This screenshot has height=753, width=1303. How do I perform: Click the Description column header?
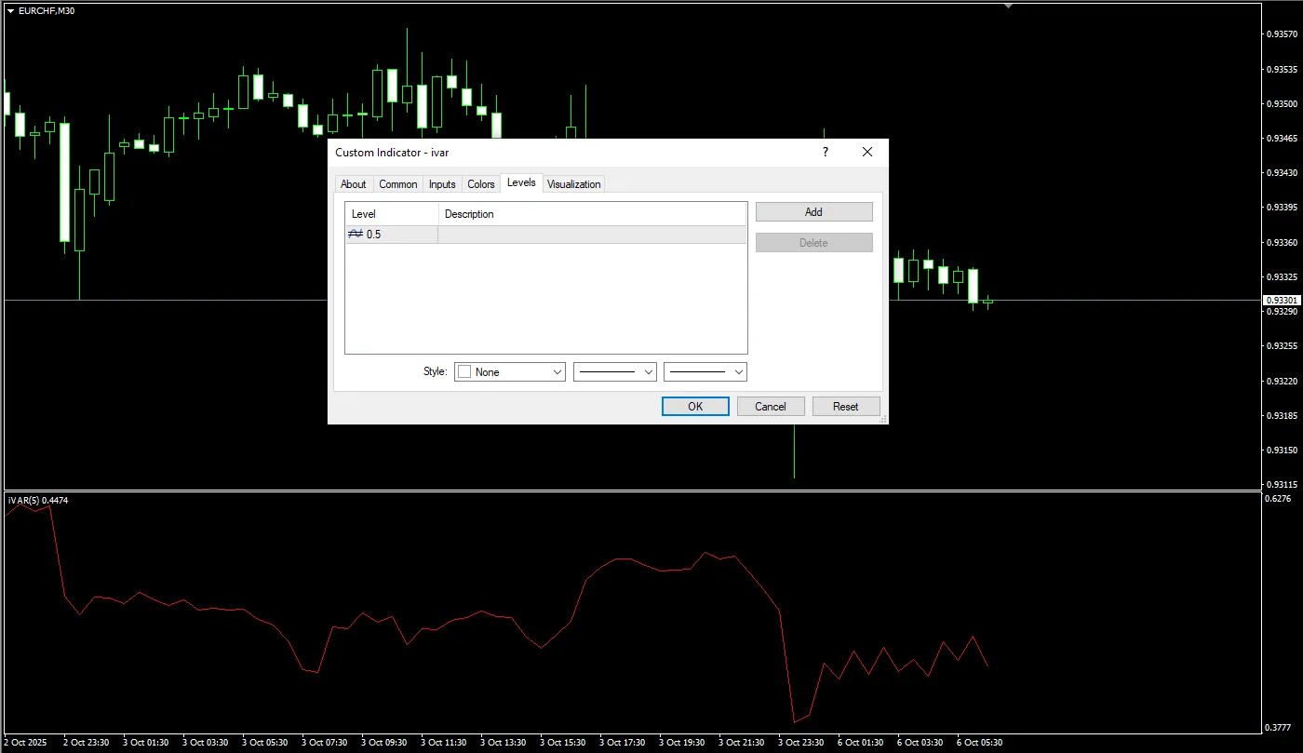pos(593,214)
